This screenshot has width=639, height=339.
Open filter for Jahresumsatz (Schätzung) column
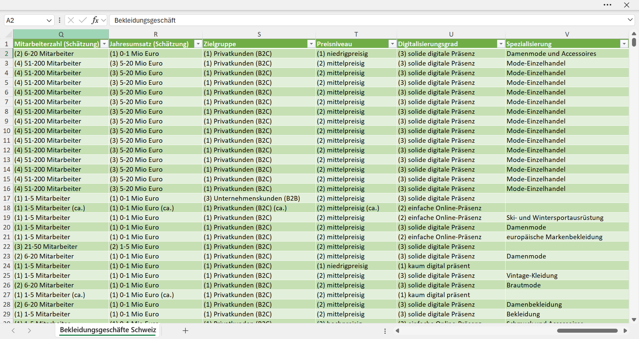pyautogui.click(x=198, y=44)
